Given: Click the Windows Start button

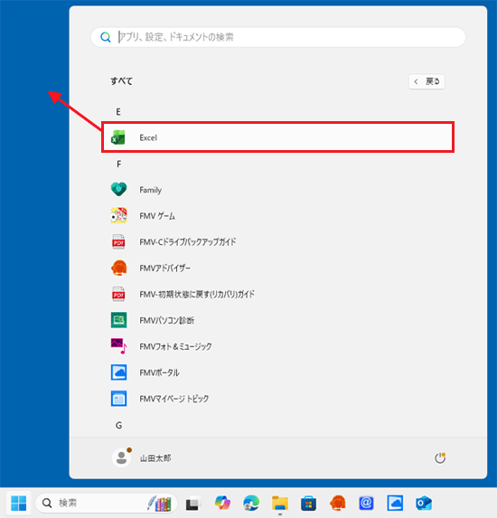Looking at the screenshot, I should (18, 503).
